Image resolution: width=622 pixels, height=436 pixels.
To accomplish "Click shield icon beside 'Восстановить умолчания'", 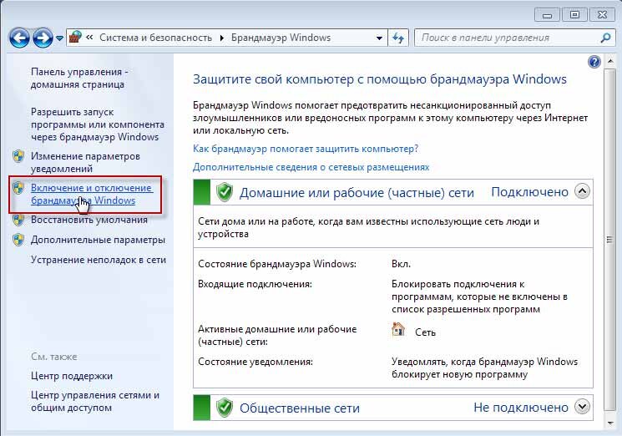I will click(18, 220).
